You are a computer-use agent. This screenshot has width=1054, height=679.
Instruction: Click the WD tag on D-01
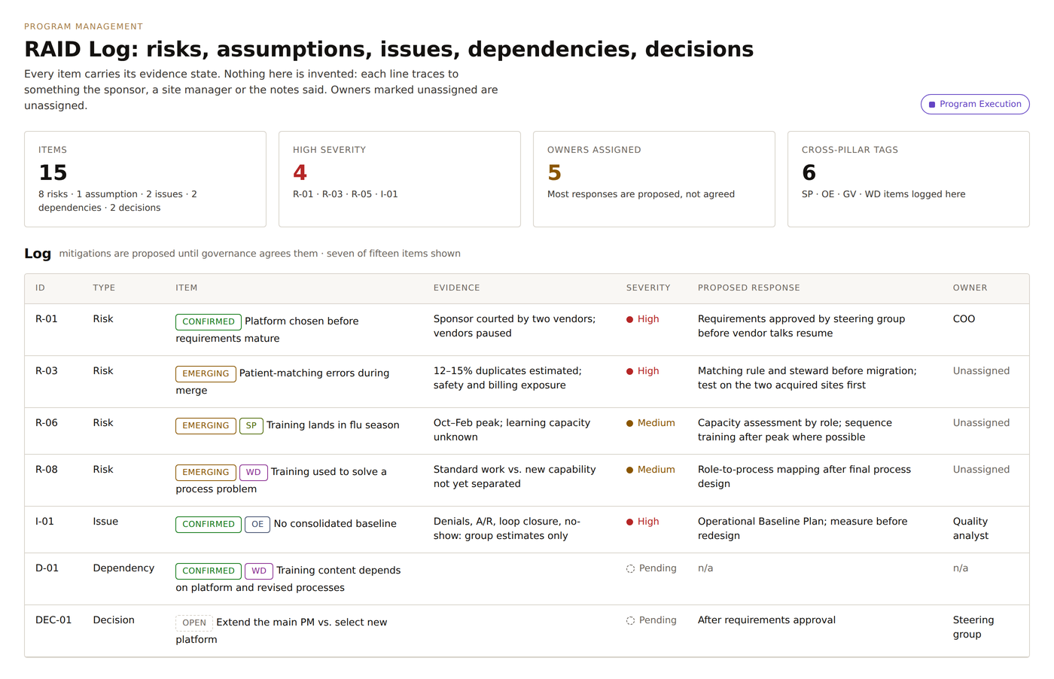tap(259, 571)
